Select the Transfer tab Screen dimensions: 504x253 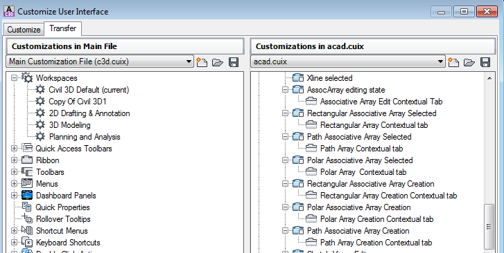tap(62, 28)
